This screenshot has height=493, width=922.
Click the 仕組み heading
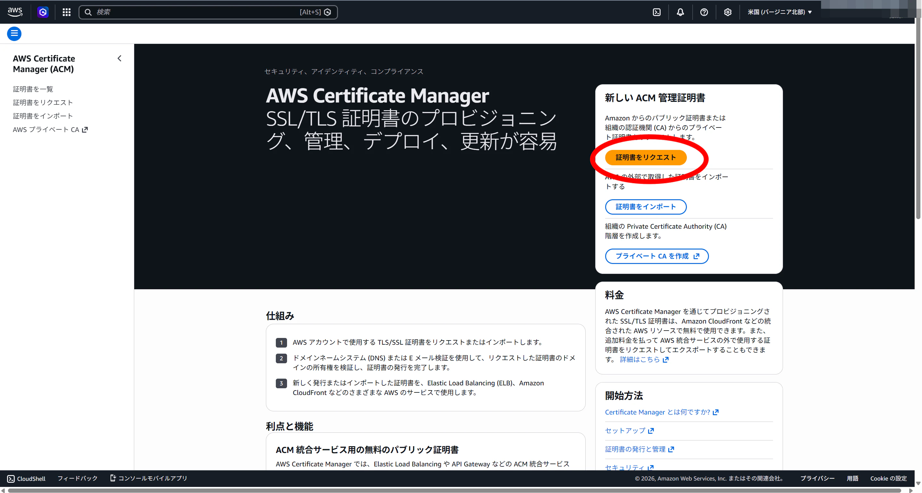280,316
